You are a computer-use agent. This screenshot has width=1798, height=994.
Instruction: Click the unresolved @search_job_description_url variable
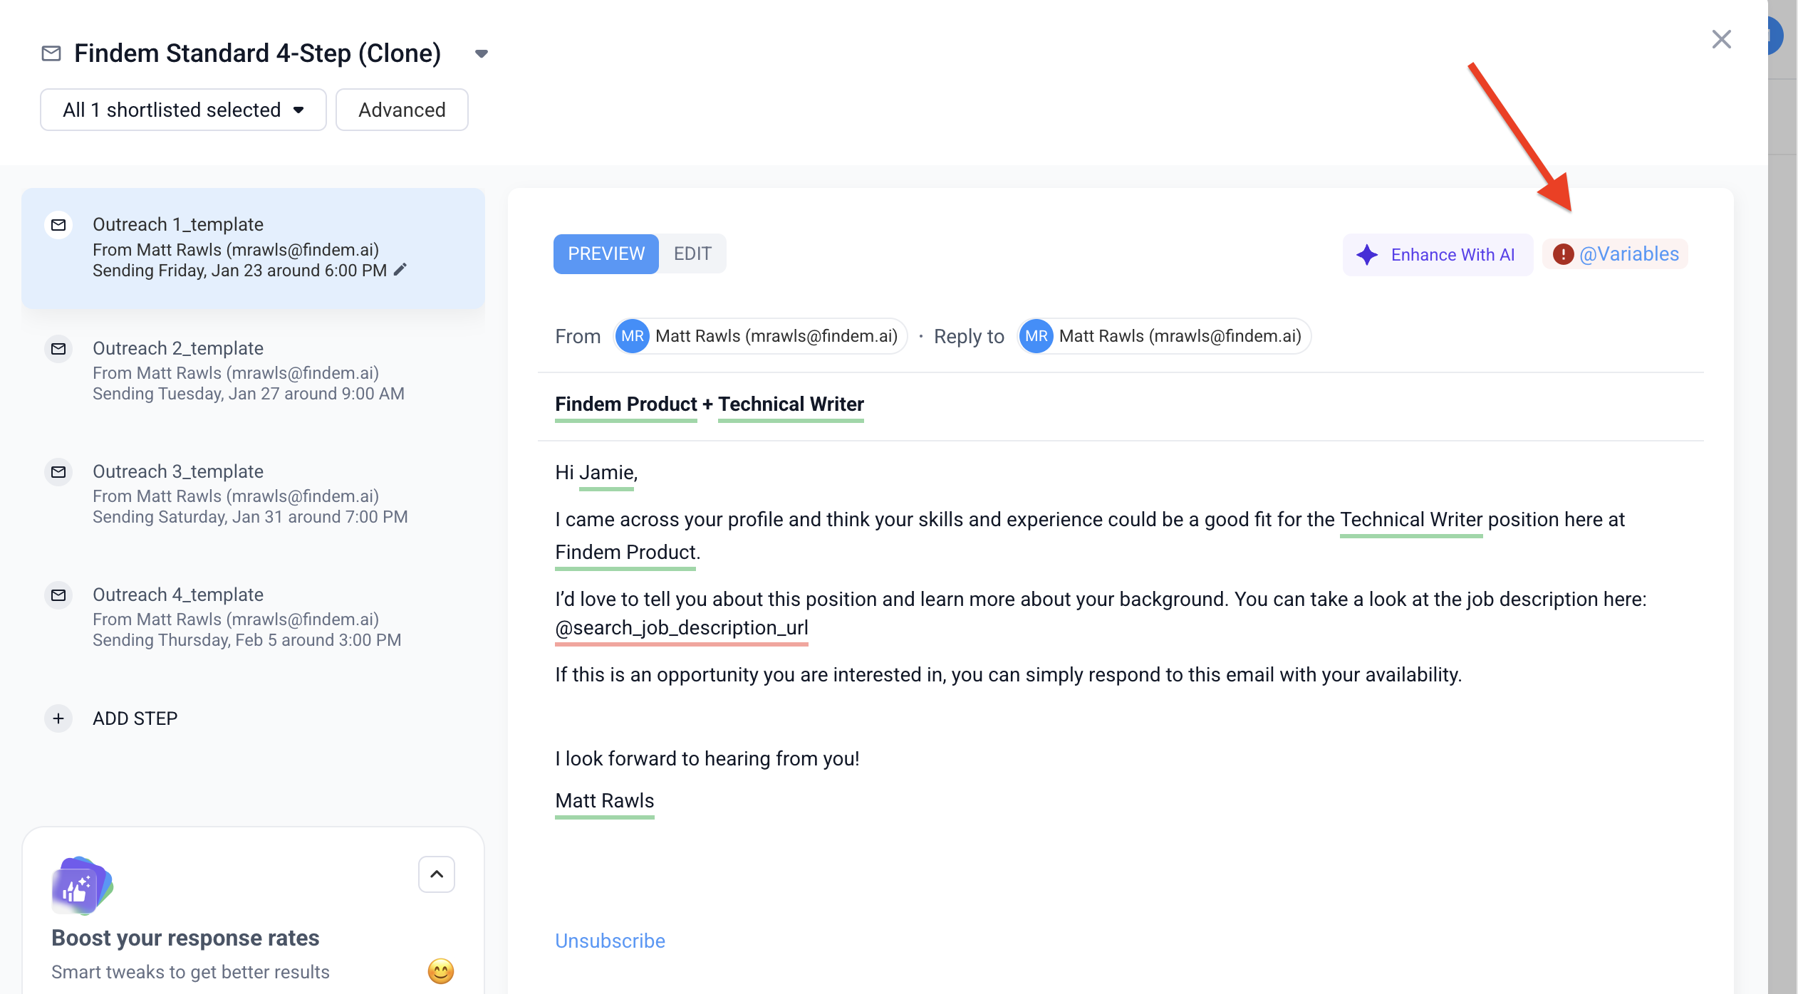(x=681, y=628)
